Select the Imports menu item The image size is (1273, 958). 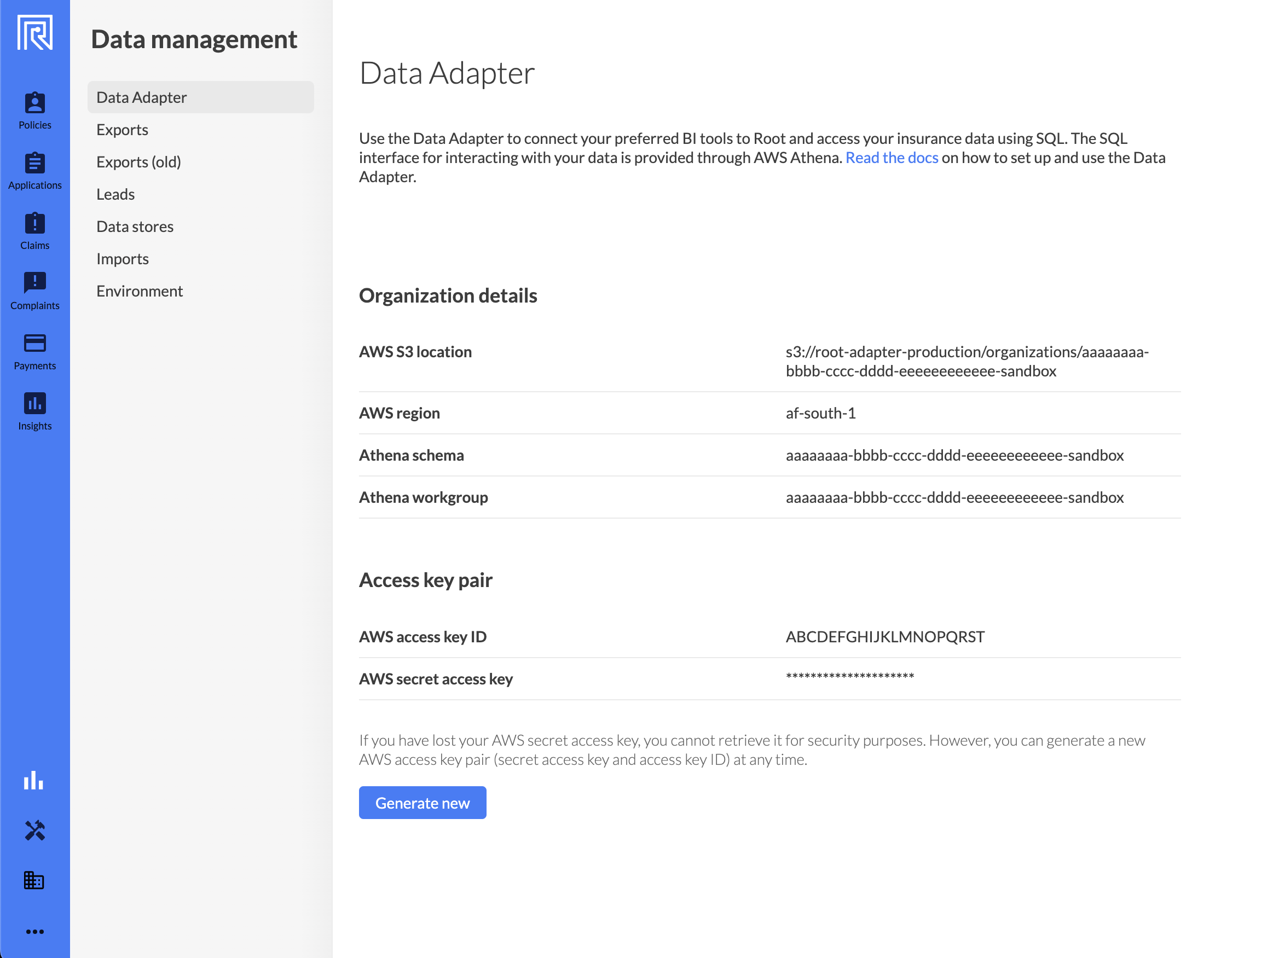(x=123, y=258)
